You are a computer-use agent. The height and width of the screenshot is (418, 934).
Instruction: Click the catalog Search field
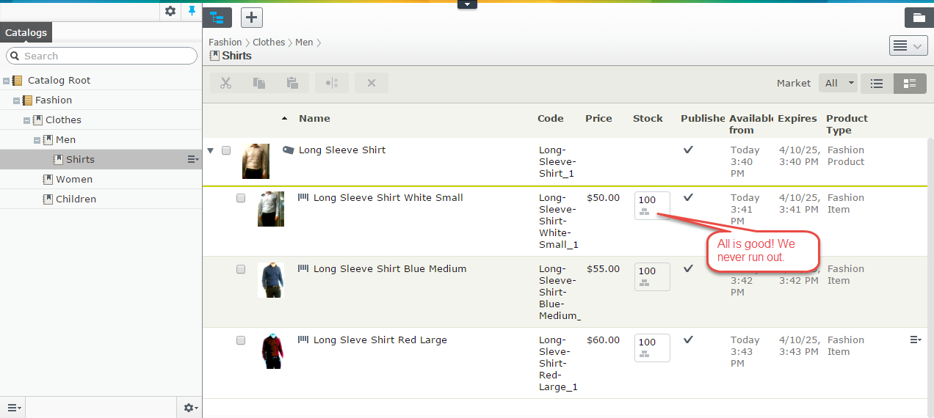coord(103,56)
